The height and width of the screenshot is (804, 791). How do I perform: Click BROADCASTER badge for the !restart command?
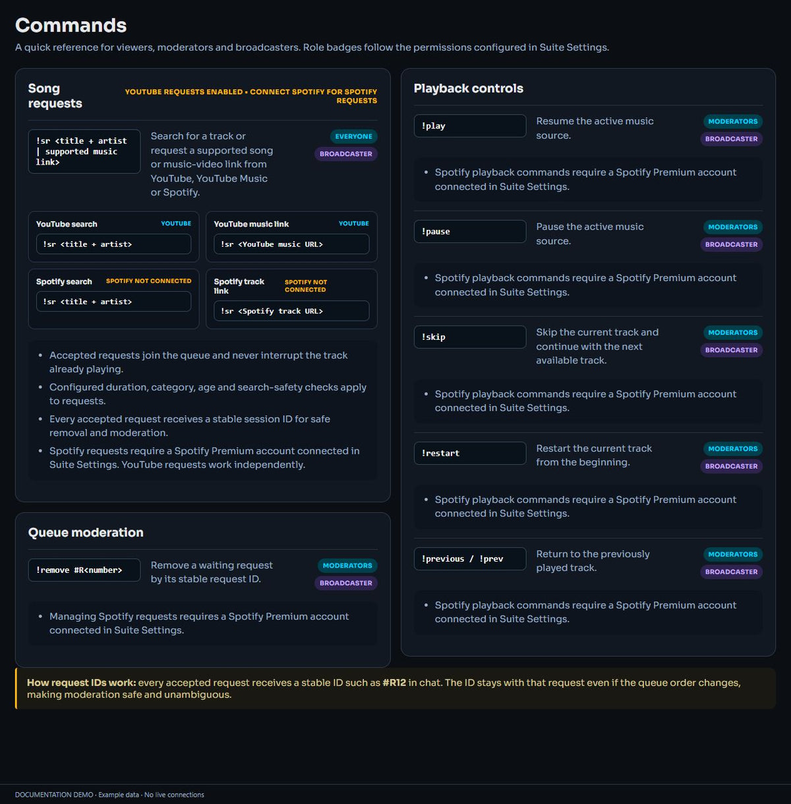[x=731, y=466]
